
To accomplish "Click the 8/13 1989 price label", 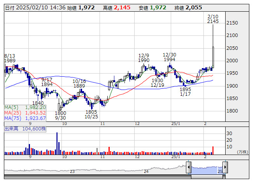I will pyautogui.click(x=10, y=58).
